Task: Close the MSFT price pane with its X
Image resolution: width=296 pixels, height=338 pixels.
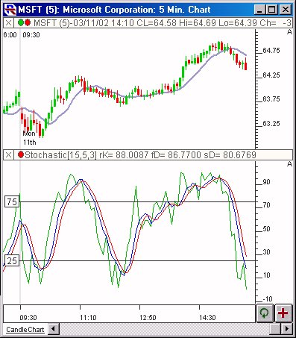Action: 8,23
